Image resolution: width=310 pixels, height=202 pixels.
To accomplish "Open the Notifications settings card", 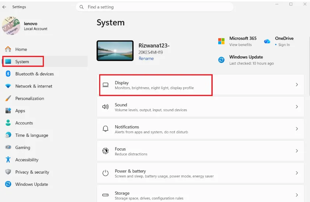I will pyautogui.click(x=200, y=129).
